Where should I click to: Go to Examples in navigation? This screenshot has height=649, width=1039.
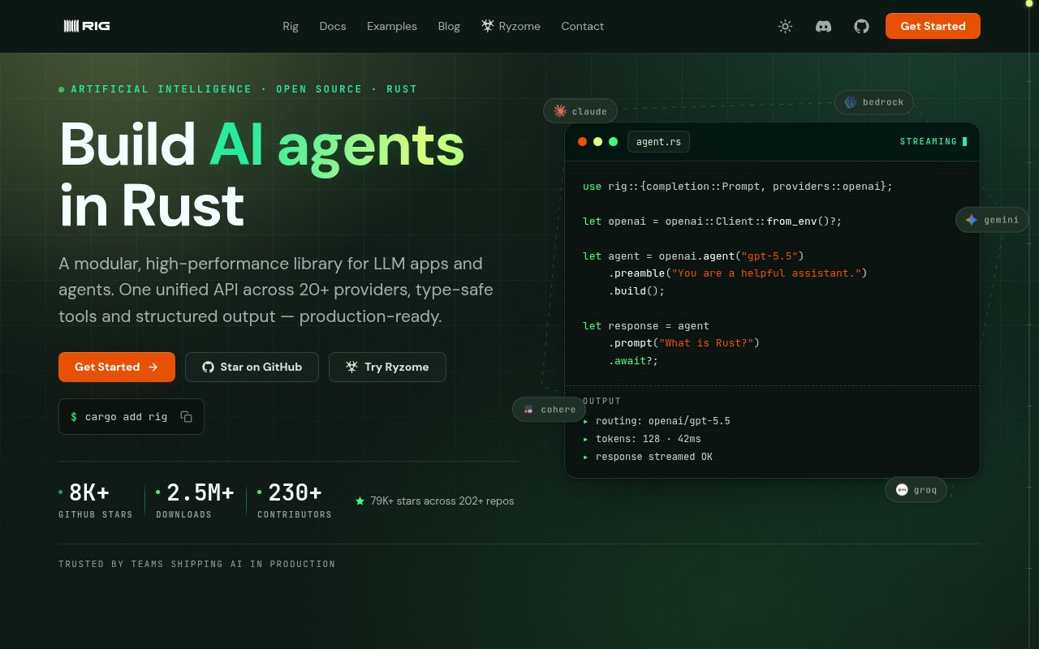[x=392, y=26]
